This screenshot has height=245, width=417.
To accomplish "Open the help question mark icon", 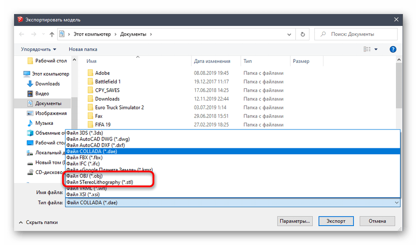I will coord(393,49).
